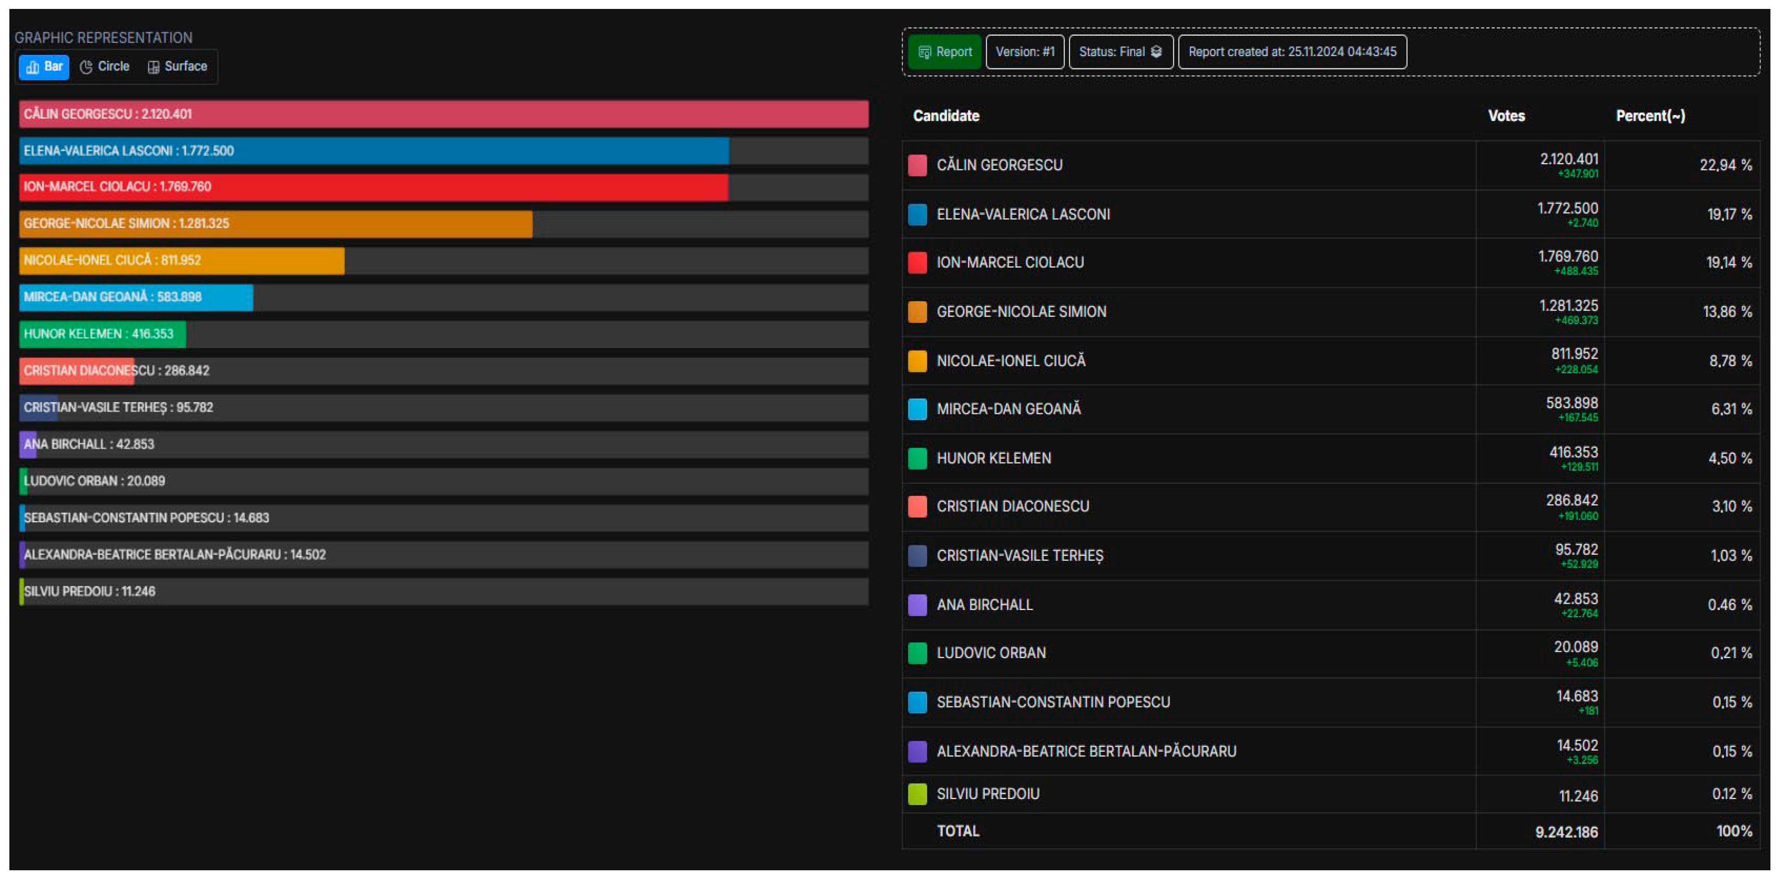Screen dimensions: 1781x878
Task: Switch to Bar chart view
Action: tap(44, 67)
